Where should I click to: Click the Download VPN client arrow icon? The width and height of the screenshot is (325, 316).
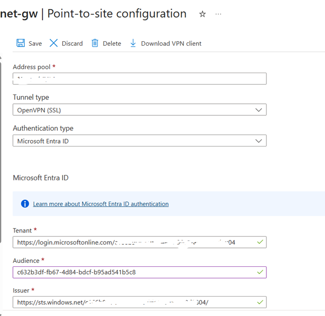(x=133, y=43)
